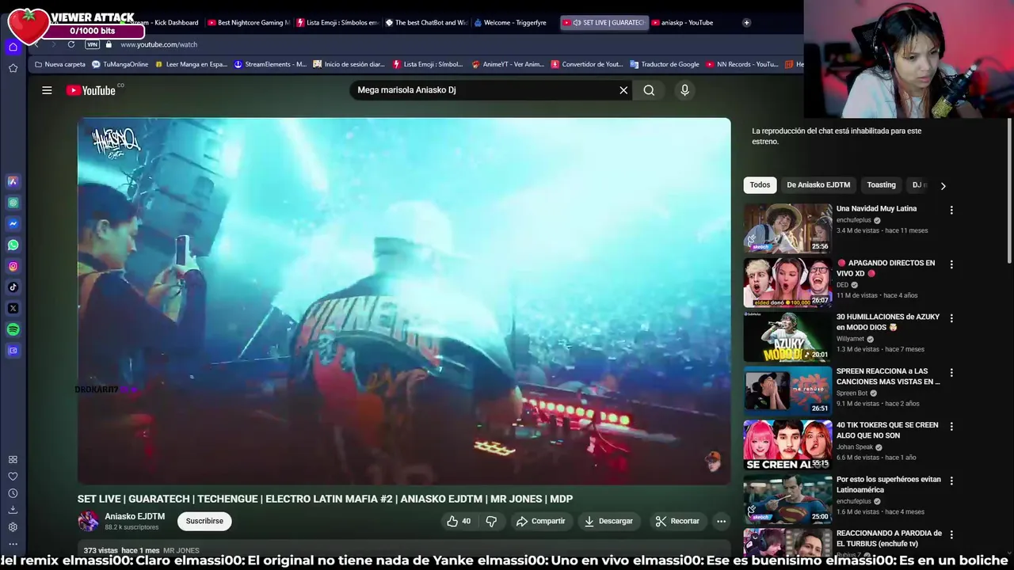
Task: Open Aniasko EJDTM channel avatar
Action: point(88,521)
